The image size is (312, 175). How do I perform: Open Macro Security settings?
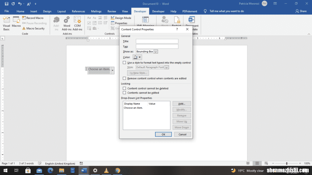33,28
